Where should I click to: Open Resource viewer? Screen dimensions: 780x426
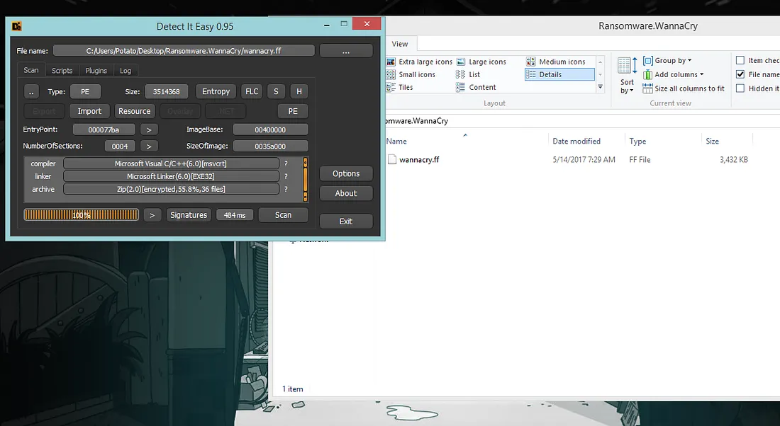coord(134,111)
